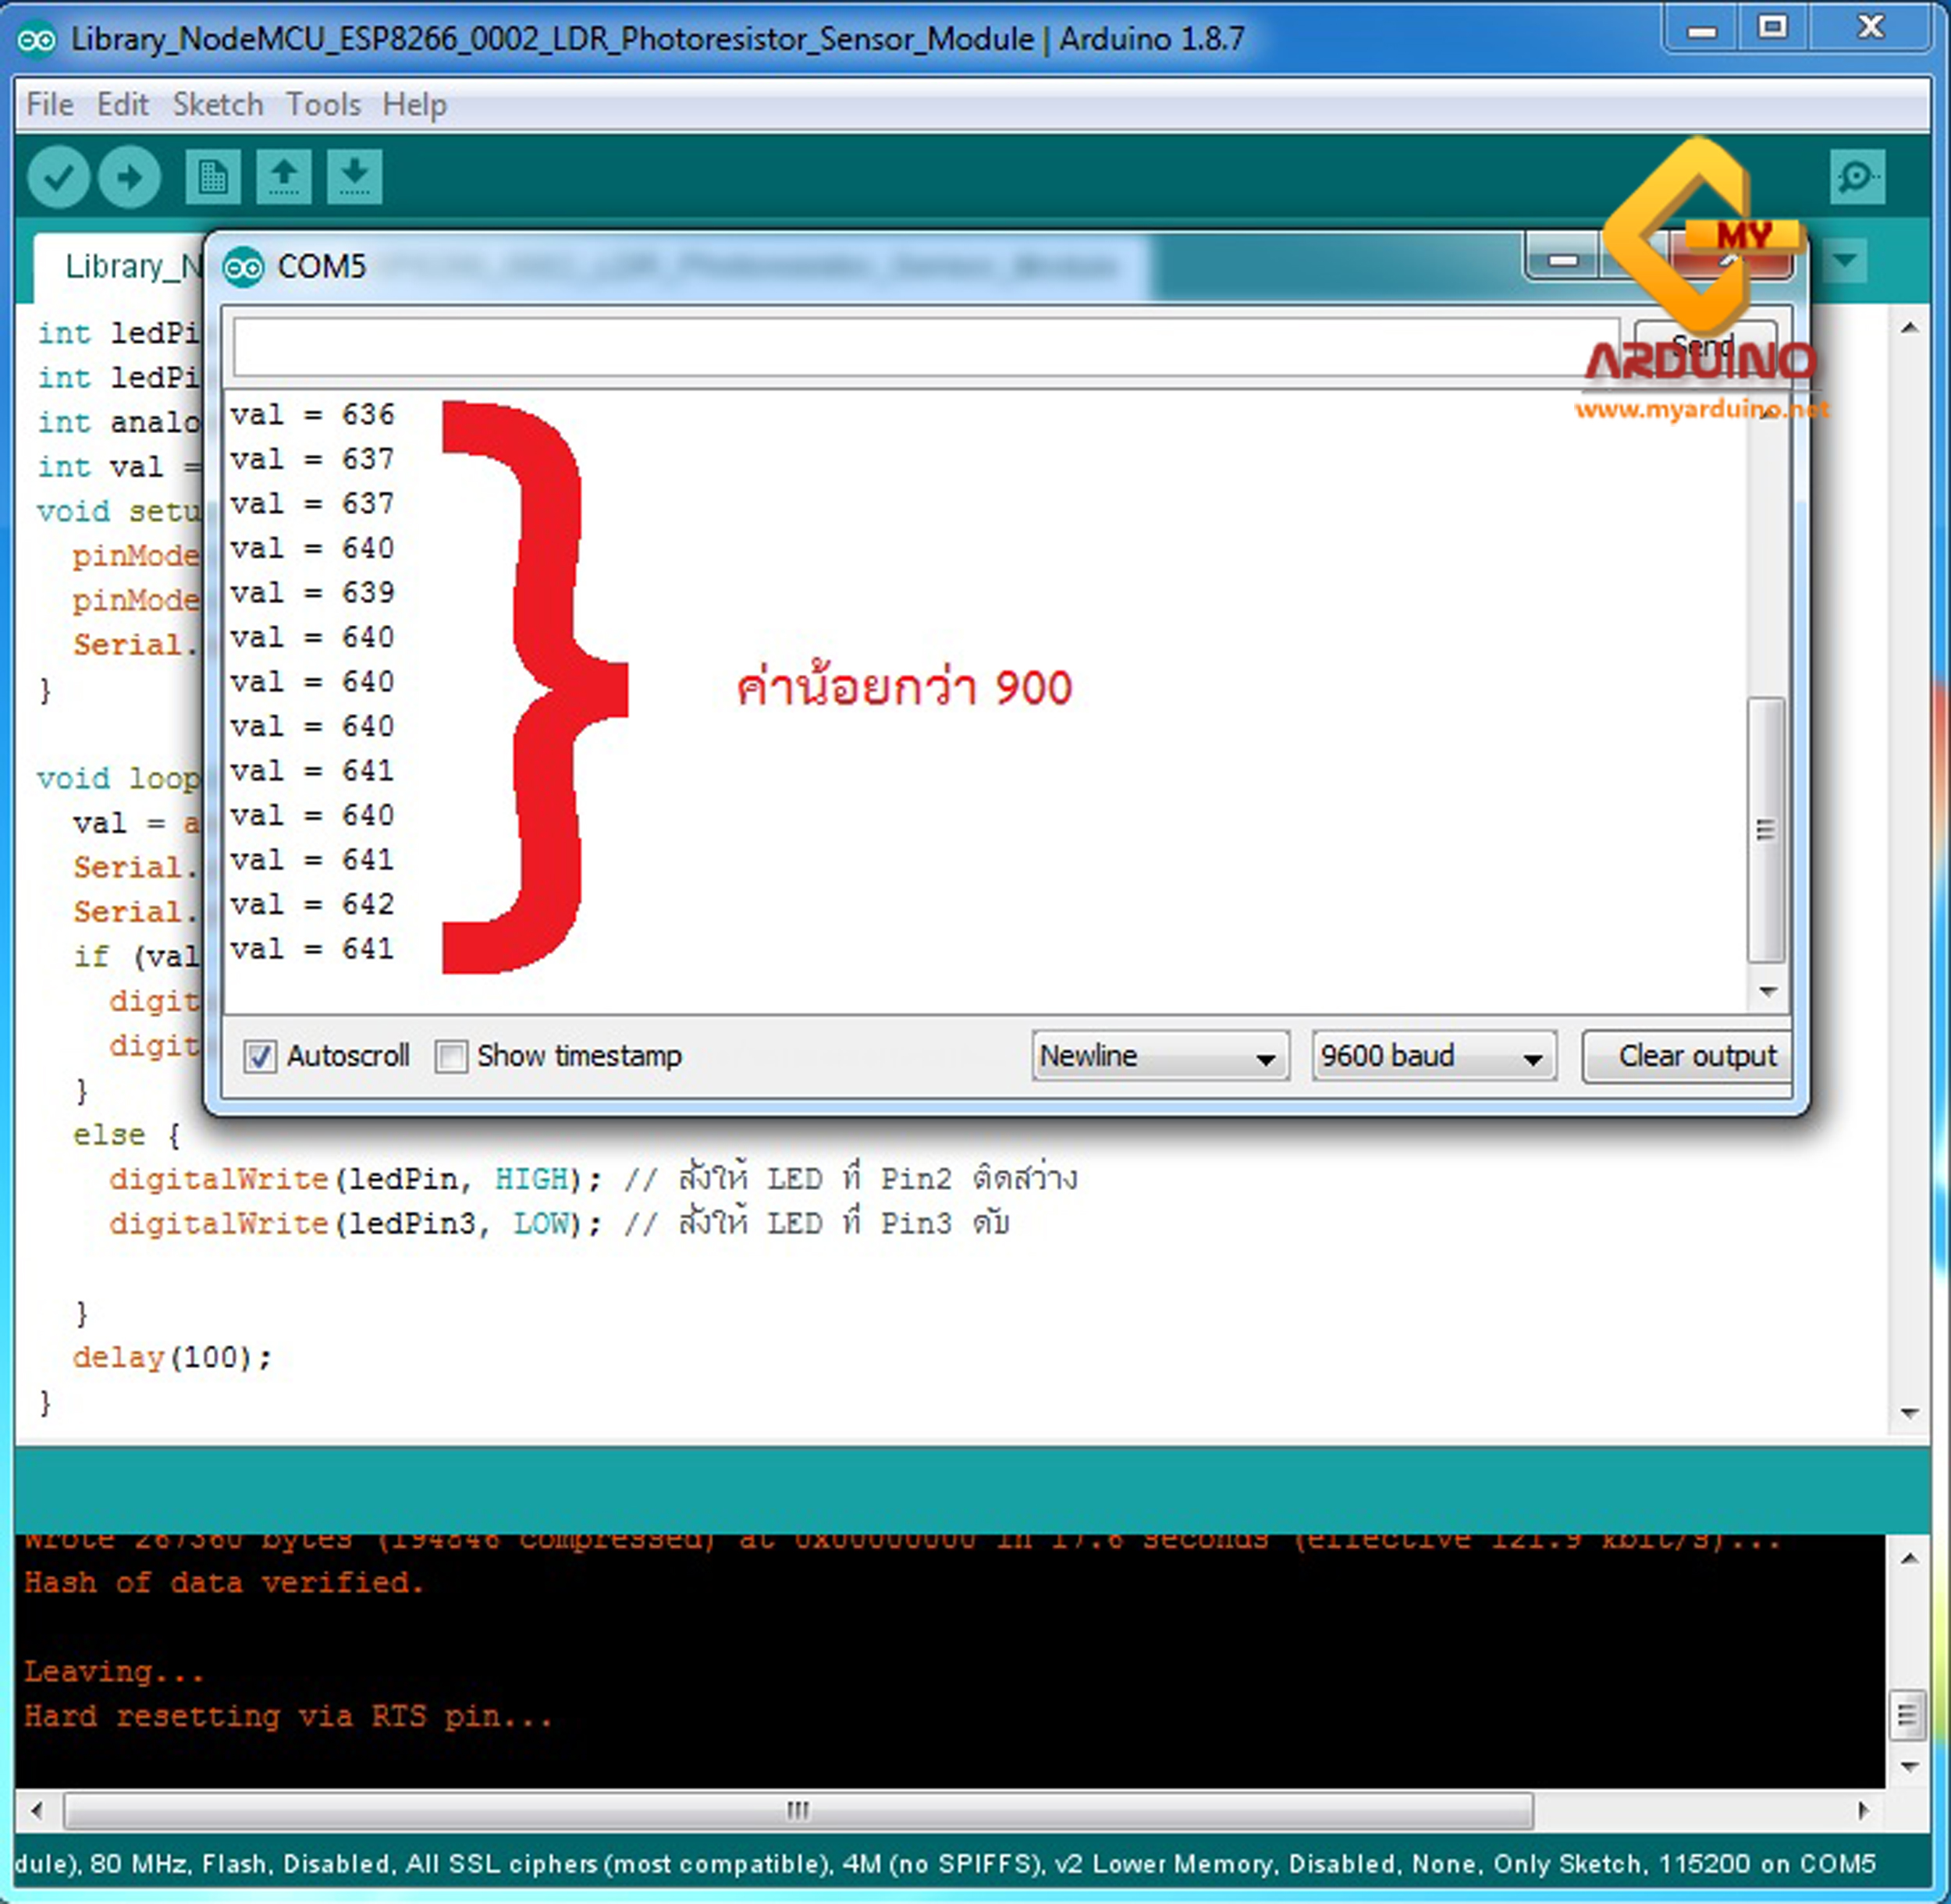The image size is (1951, 1904).
Task: Open a sketch using the up-arrow toolbar icon
Action: 283,176
